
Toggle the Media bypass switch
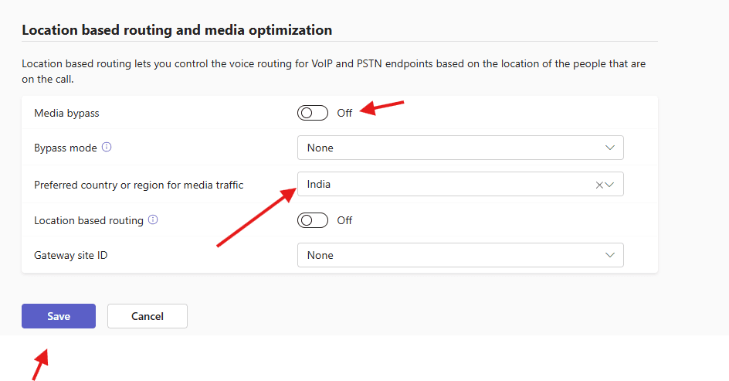313,113
